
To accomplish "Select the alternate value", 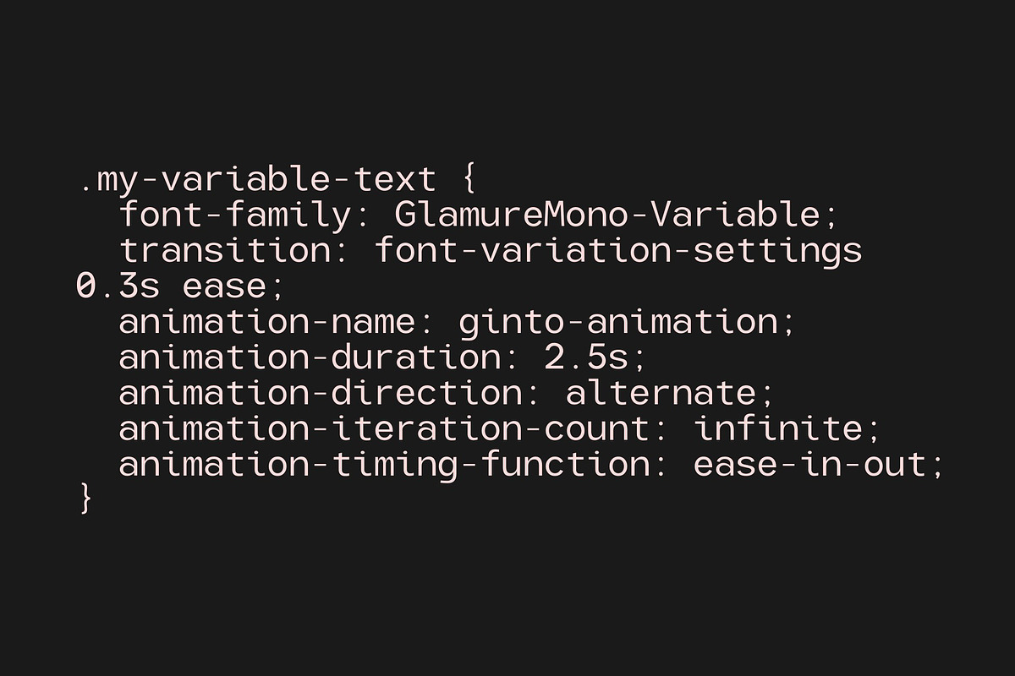I will [x=661, y=394].
